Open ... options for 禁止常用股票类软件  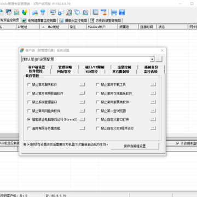(x=153, y=102)
